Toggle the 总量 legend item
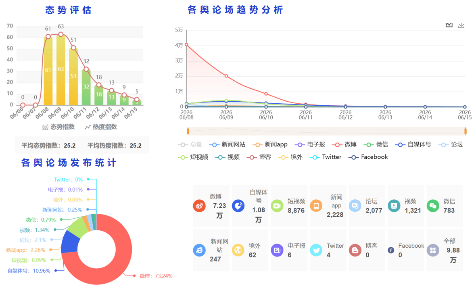 point(190,144)
